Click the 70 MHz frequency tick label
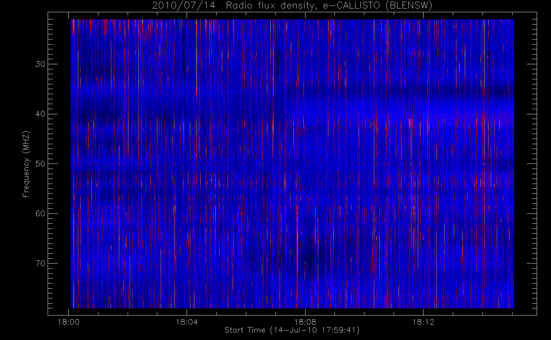This screenshot has height=340, width=551. tap(40, 263)
